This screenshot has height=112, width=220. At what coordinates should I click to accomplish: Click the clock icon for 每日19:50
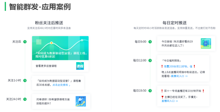pos(150,91)
